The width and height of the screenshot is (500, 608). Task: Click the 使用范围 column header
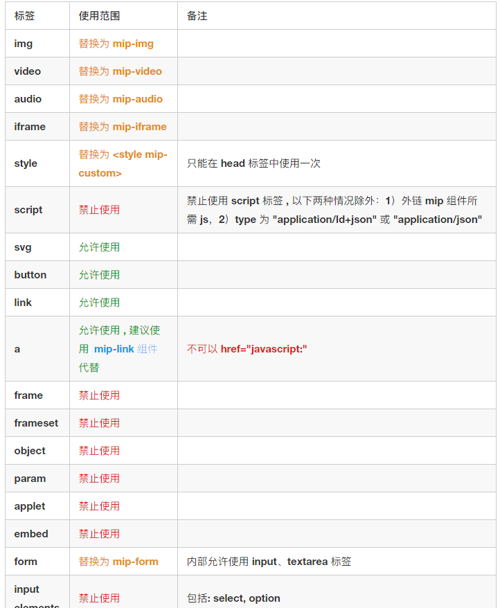pyautogui.click(x=99, y=16)
